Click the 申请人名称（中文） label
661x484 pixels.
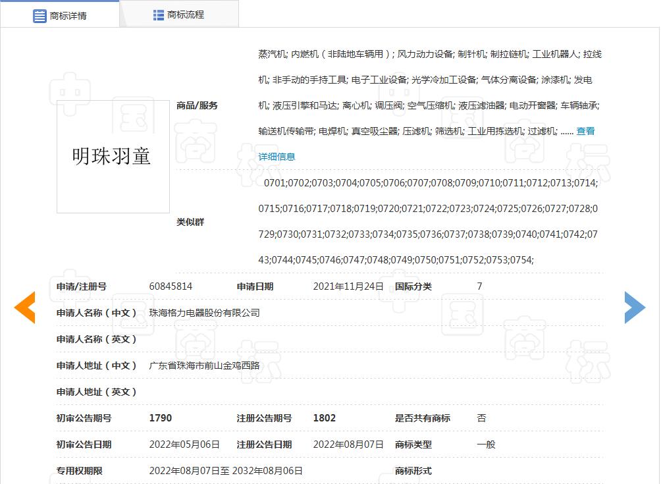point(97,313)
